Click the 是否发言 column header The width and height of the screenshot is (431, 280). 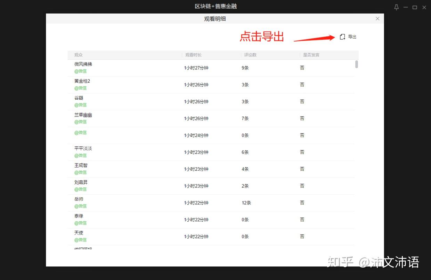[311, 55]
